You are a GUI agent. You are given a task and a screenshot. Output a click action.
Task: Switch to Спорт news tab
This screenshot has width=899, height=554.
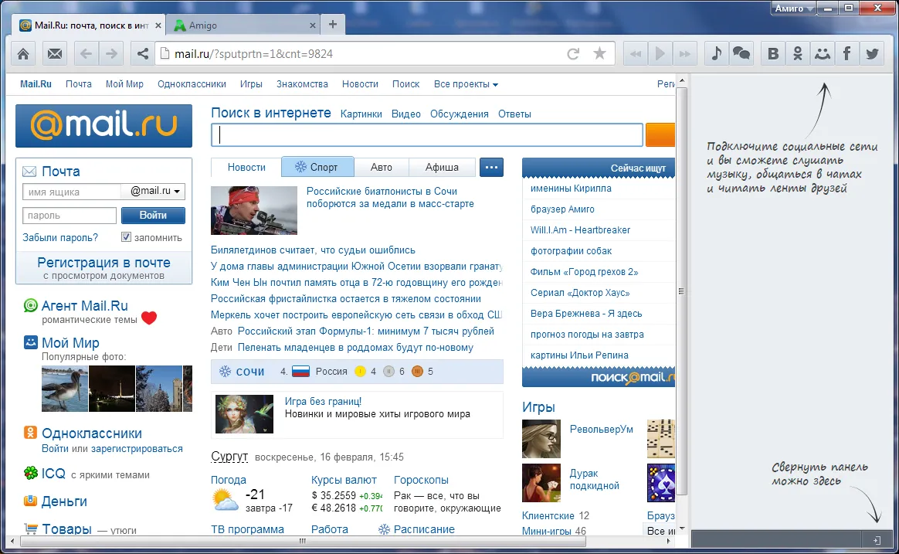tap(317, 168)
